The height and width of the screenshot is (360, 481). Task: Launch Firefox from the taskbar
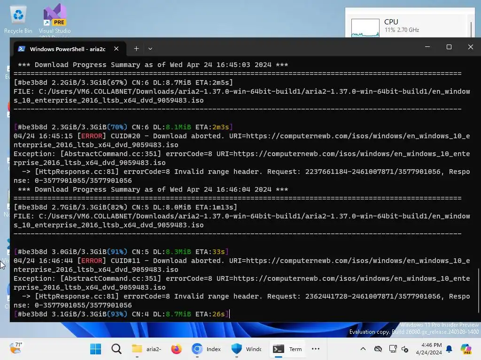tap(177, 349)
